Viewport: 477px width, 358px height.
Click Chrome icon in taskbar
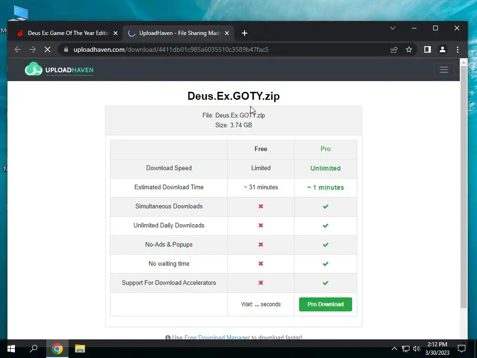pos(57,349)
